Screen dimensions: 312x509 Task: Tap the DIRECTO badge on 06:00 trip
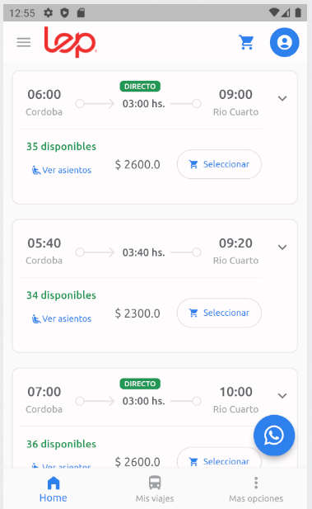140,87
